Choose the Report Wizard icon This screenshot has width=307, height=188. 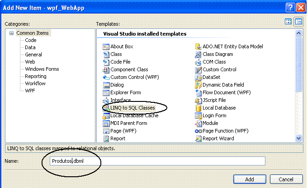[198, 138]
